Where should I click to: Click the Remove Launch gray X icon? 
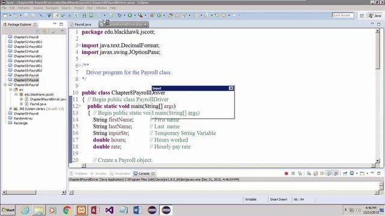point(293,173)
